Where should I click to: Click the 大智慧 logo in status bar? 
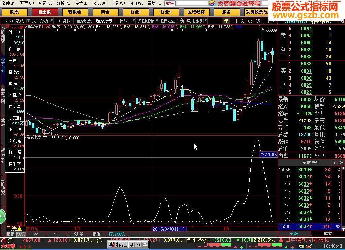[8, 246]
